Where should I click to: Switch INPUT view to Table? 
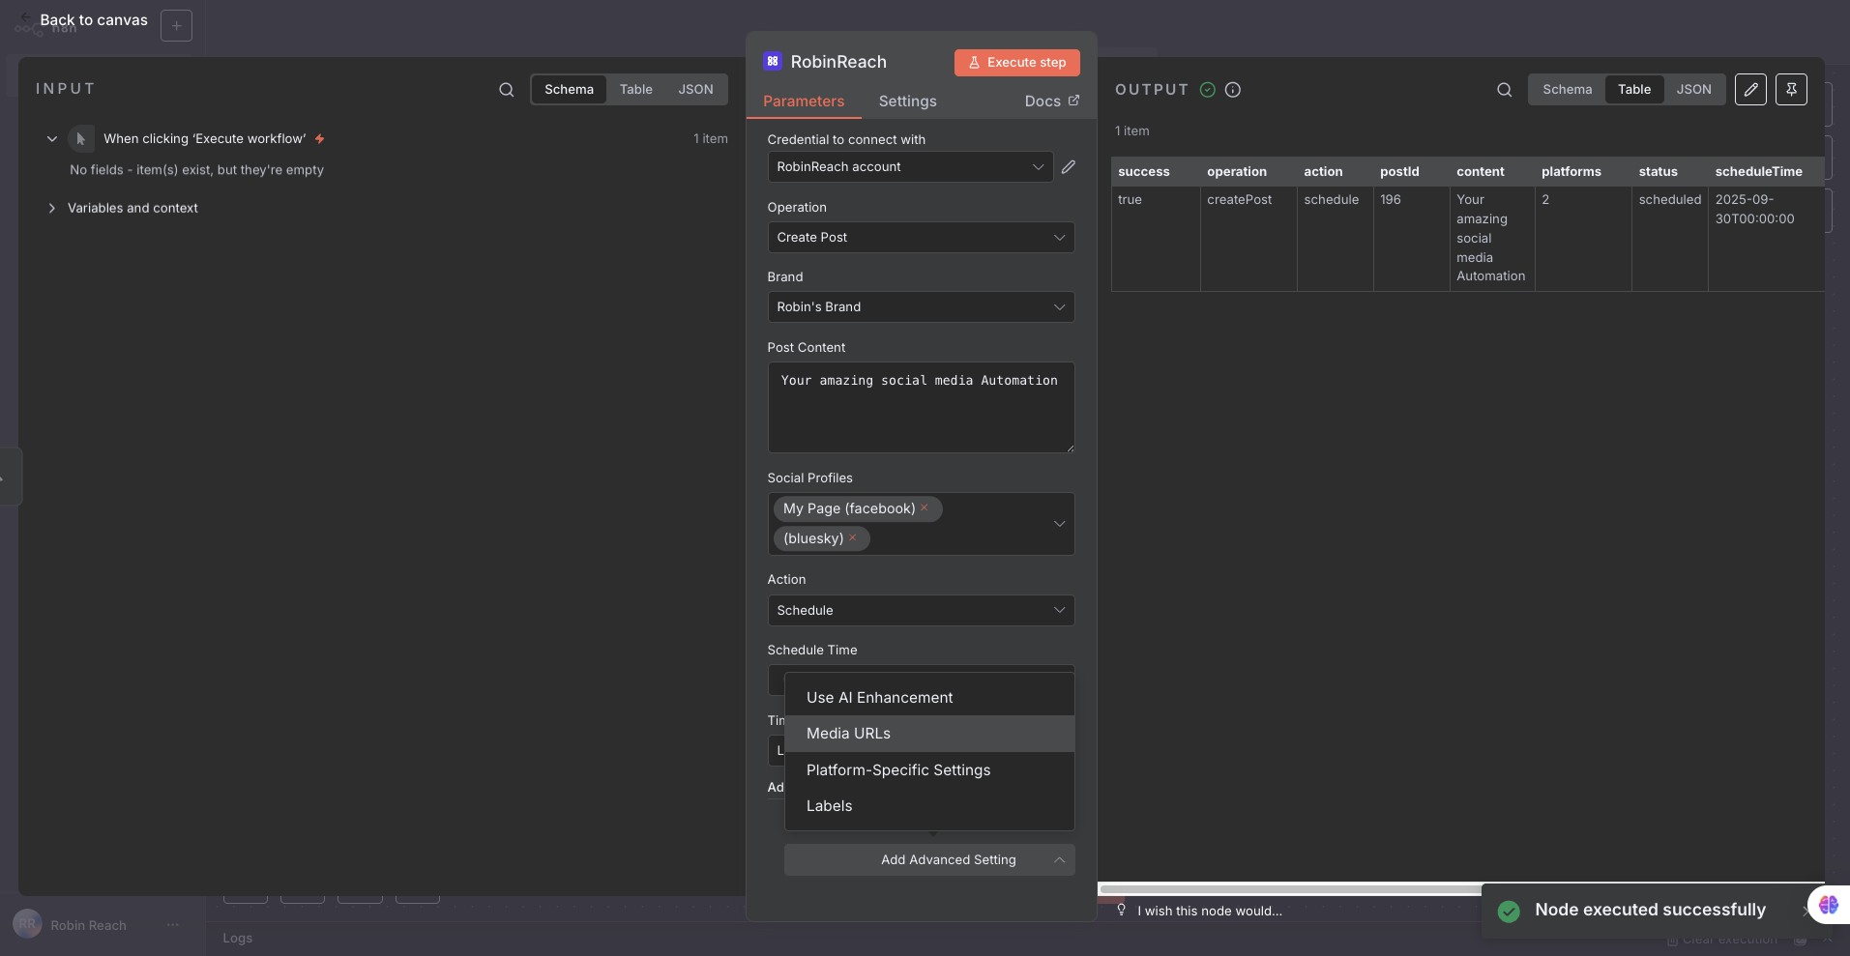click(x=636, y=90)
